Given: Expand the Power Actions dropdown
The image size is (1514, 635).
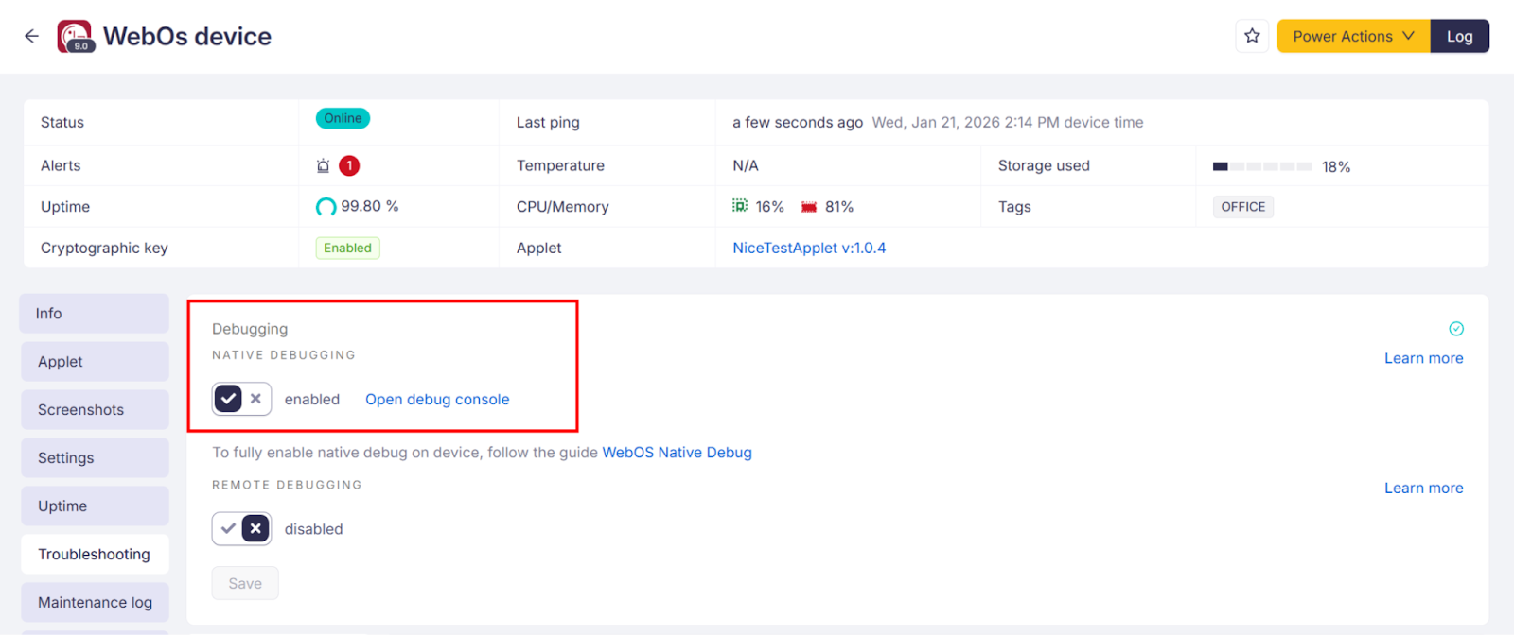Looking at the screenshot, I should (1353, 36).
